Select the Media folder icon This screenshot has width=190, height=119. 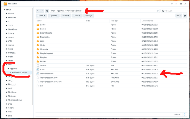(38, 45)
